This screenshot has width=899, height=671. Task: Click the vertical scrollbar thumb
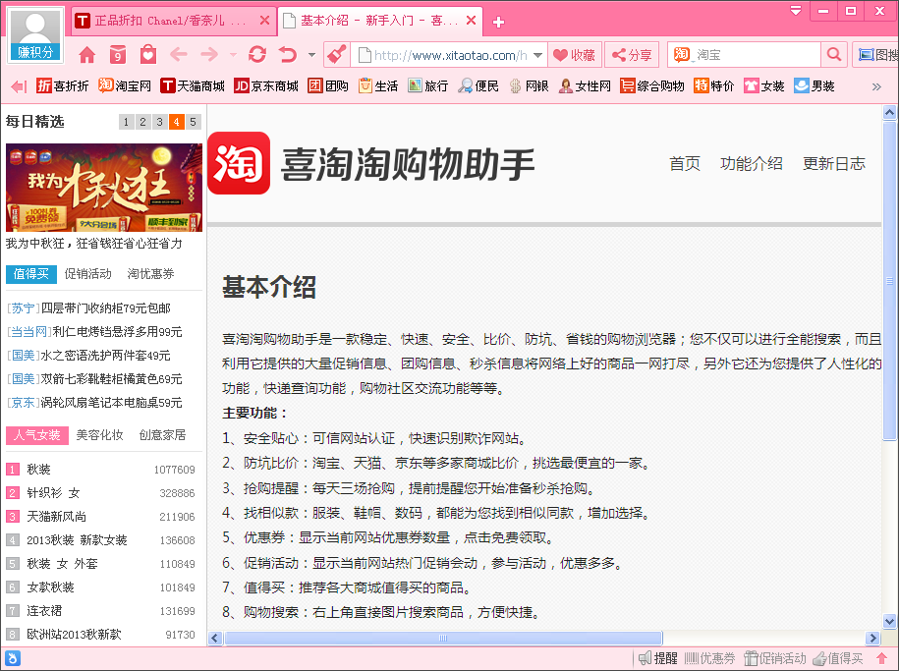pos(889,281)
